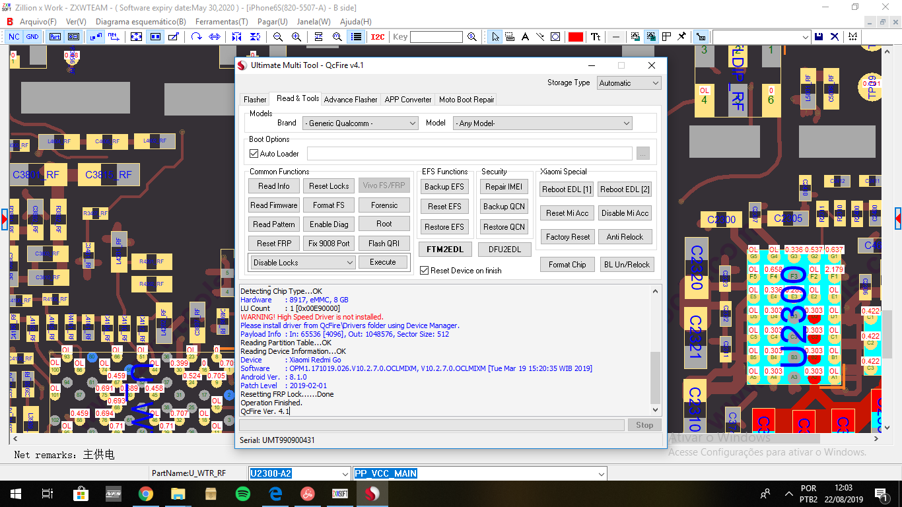902x507 pixels.
Task: Click the dash line style button
Action: pyautogui.click(x=615, y=37)
